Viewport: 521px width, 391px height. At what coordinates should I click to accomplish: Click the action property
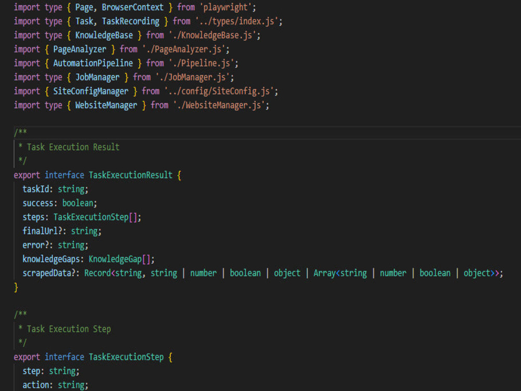[35, 384]
